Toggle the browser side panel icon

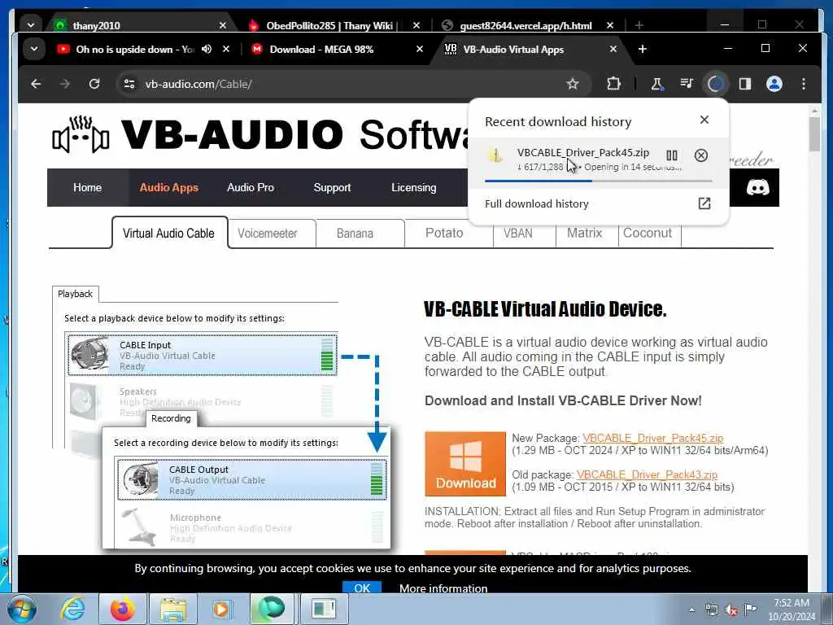pos(745,84)
